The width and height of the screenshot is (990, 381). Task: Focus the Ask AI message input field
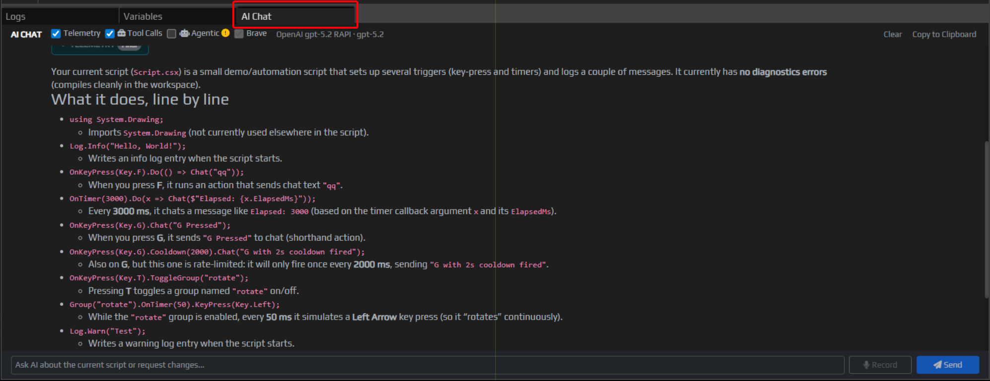tap(427, 365)
